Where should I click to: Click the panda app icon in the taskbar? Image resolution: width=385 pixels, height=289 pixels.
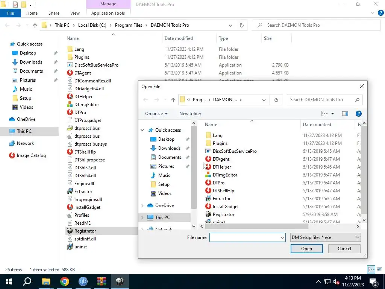coord(120,281)
